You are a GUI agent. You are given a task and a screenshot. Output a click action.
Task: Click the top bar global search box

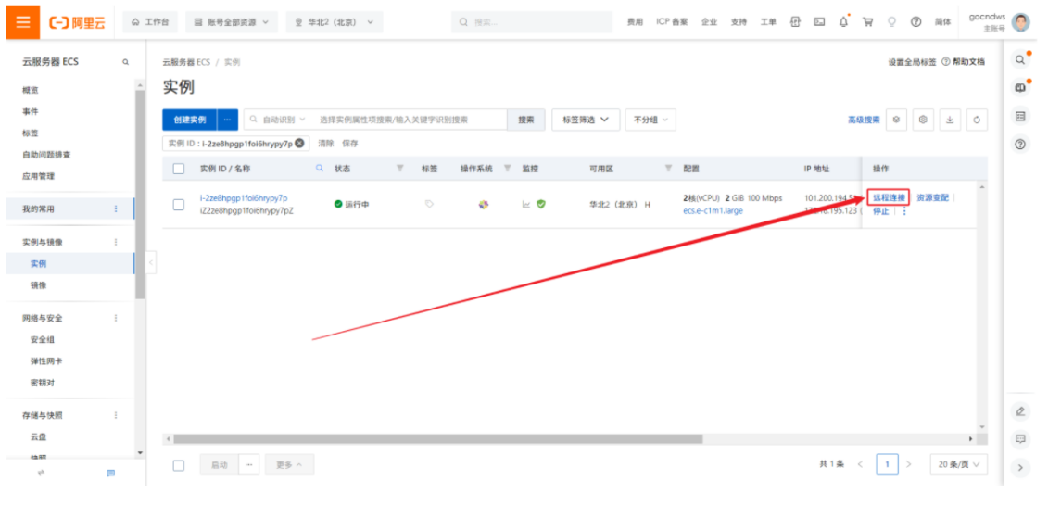point(531,22)
